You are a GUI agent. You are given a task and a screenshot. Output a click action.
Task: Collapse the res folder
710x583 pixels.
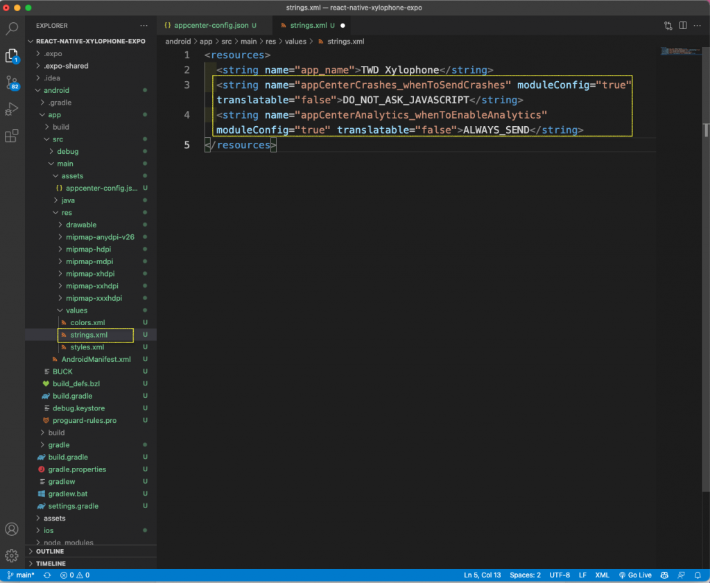pos(91,212)
